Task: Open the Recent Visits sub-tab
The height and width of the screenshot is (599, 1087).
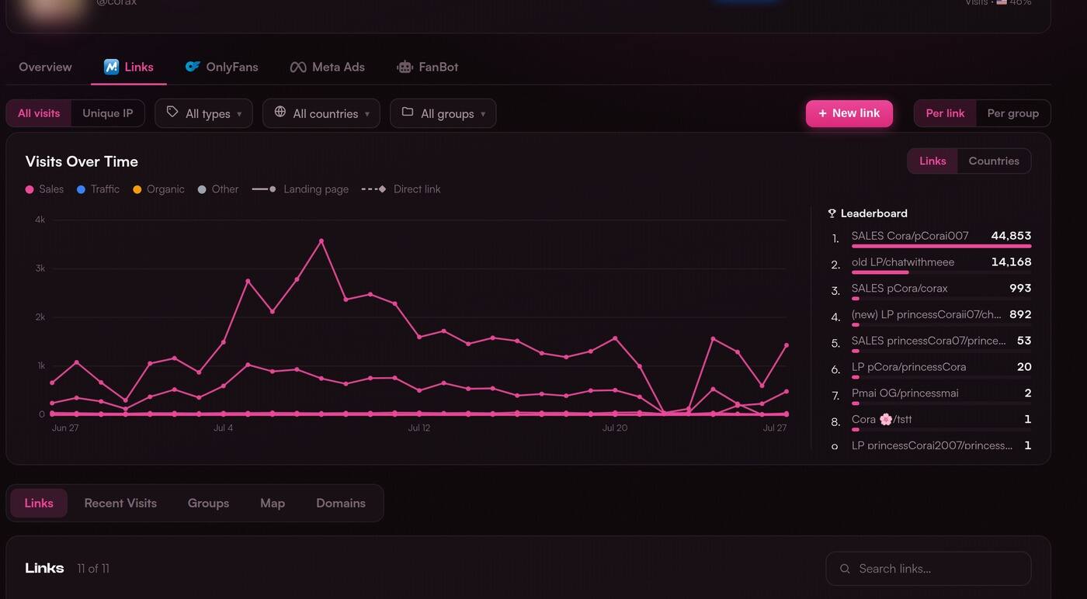Action: pos(120,503)
